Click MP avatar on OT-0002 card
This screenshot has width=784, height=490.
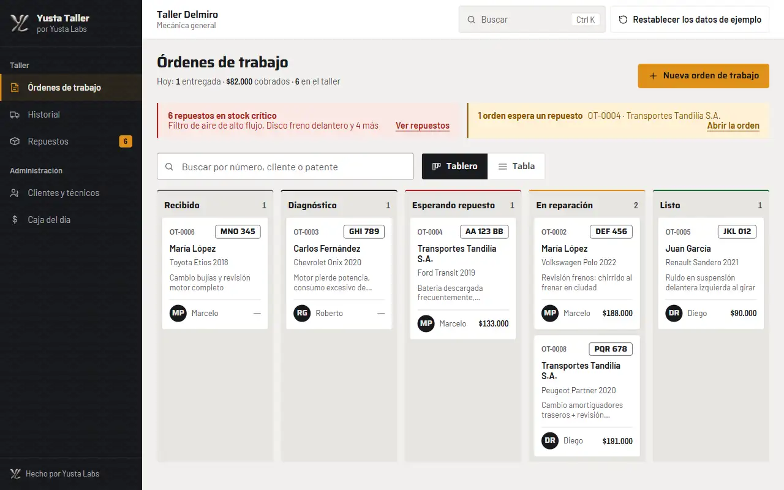point(550,313)
